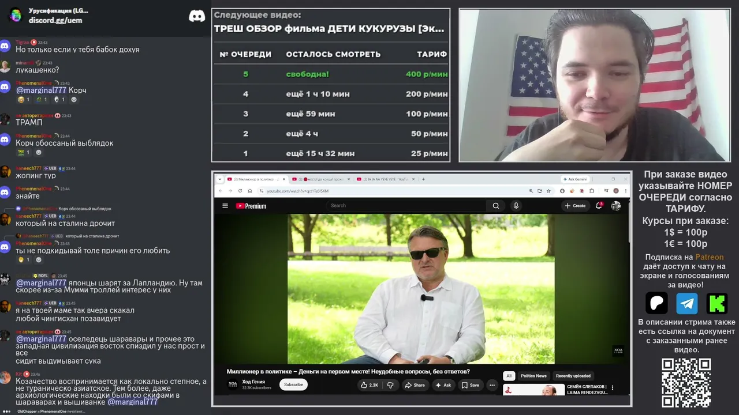Select the Recently uploaded filter chip
This screenshot has width=739, height=415.
pyautogui.click(x=573, y=376)
